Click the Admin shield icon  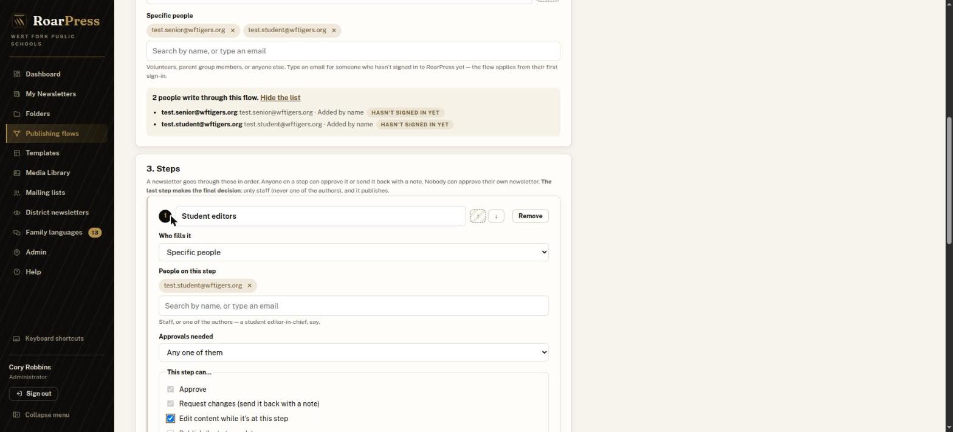(x=17, y=252)
